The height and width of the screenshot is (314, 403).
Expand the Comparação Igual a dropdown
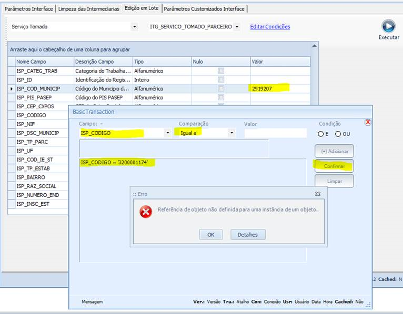tap(231, 133)
